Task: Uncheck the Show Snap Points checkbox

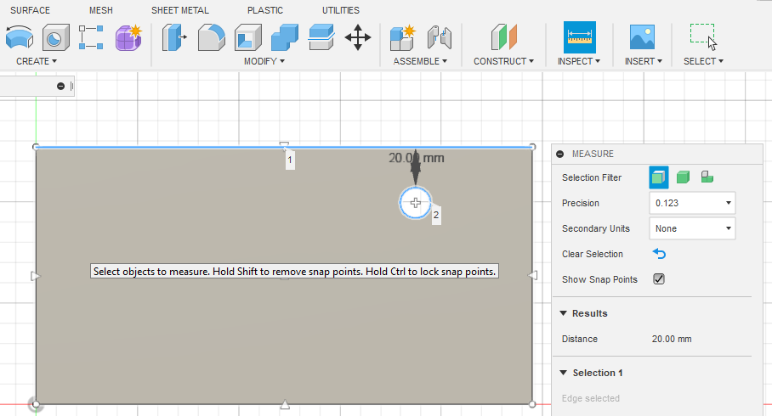Action: [x=658, y=279]
